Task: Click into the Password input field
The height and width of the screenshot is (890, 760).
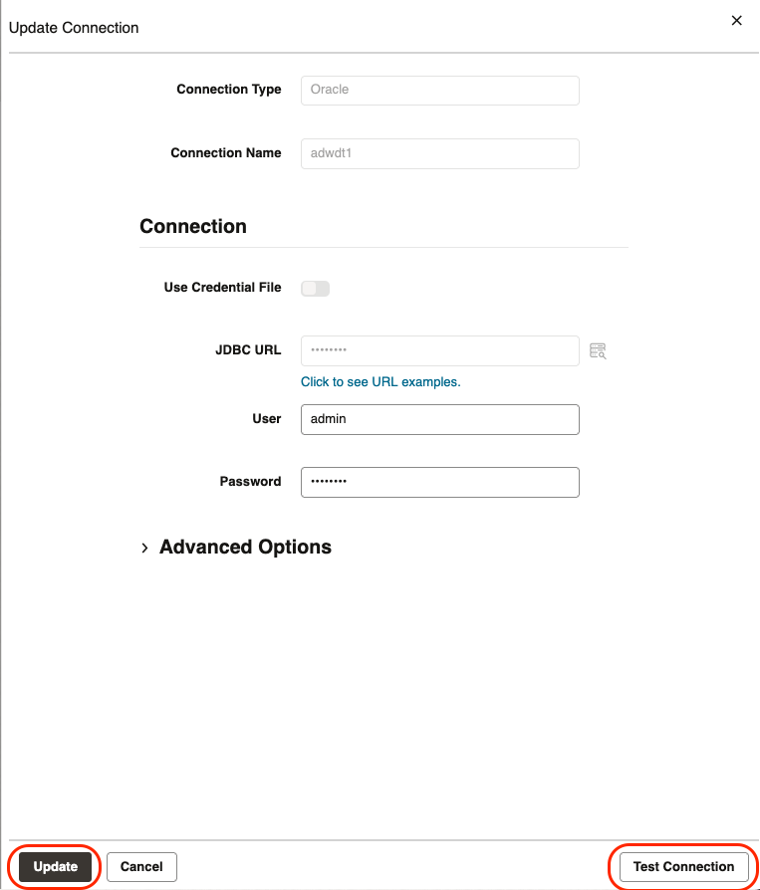Action: pyautogui.click(x=439, y=482)
